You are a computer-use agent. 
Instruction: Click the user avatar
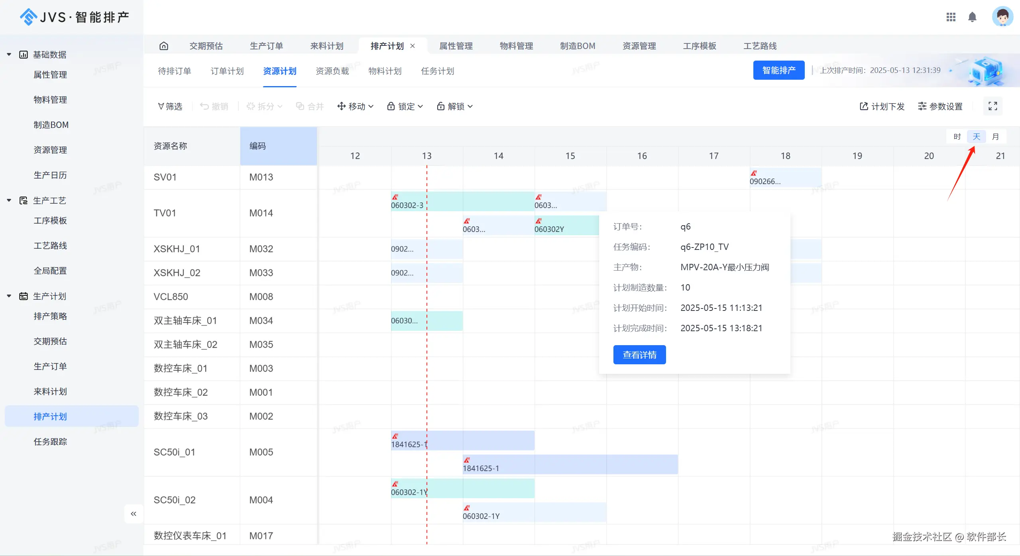[1002, 17]
